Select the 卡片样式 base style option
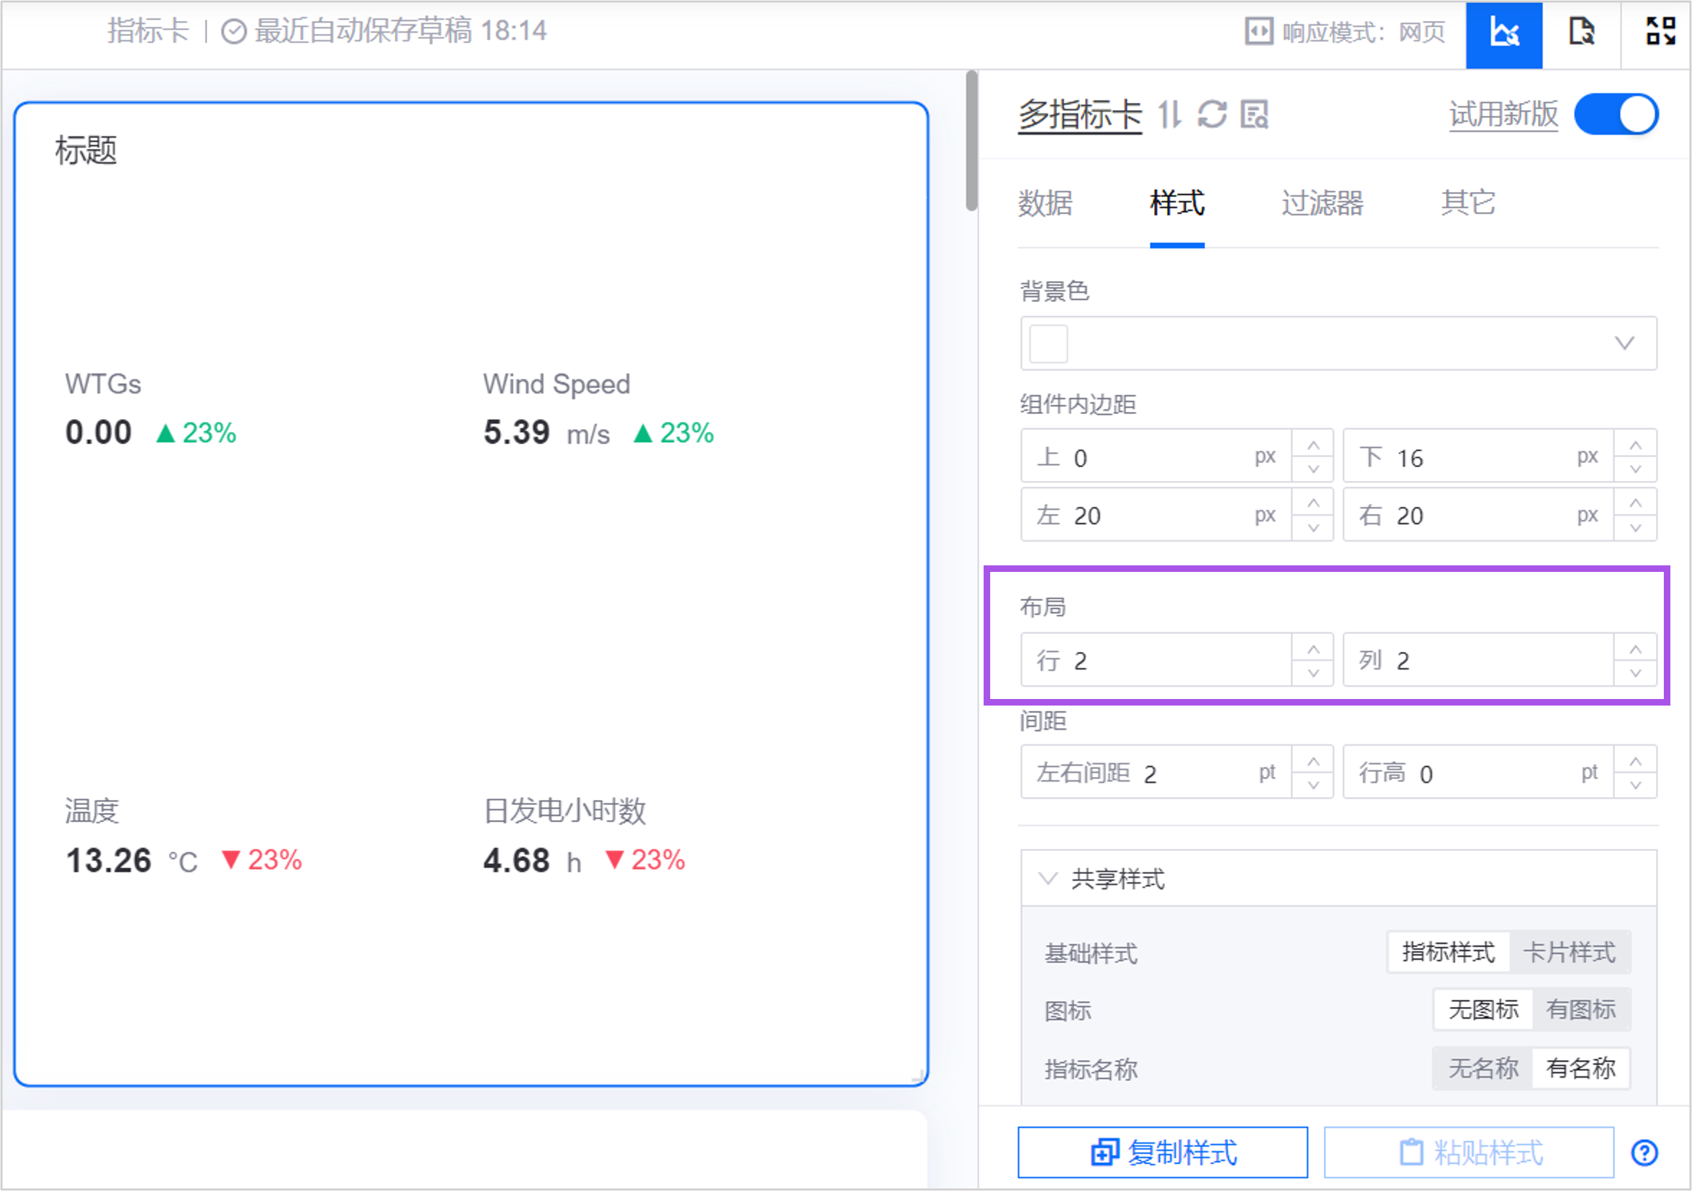This screenshot has width=1692, height=1191. click(1569, 953)
